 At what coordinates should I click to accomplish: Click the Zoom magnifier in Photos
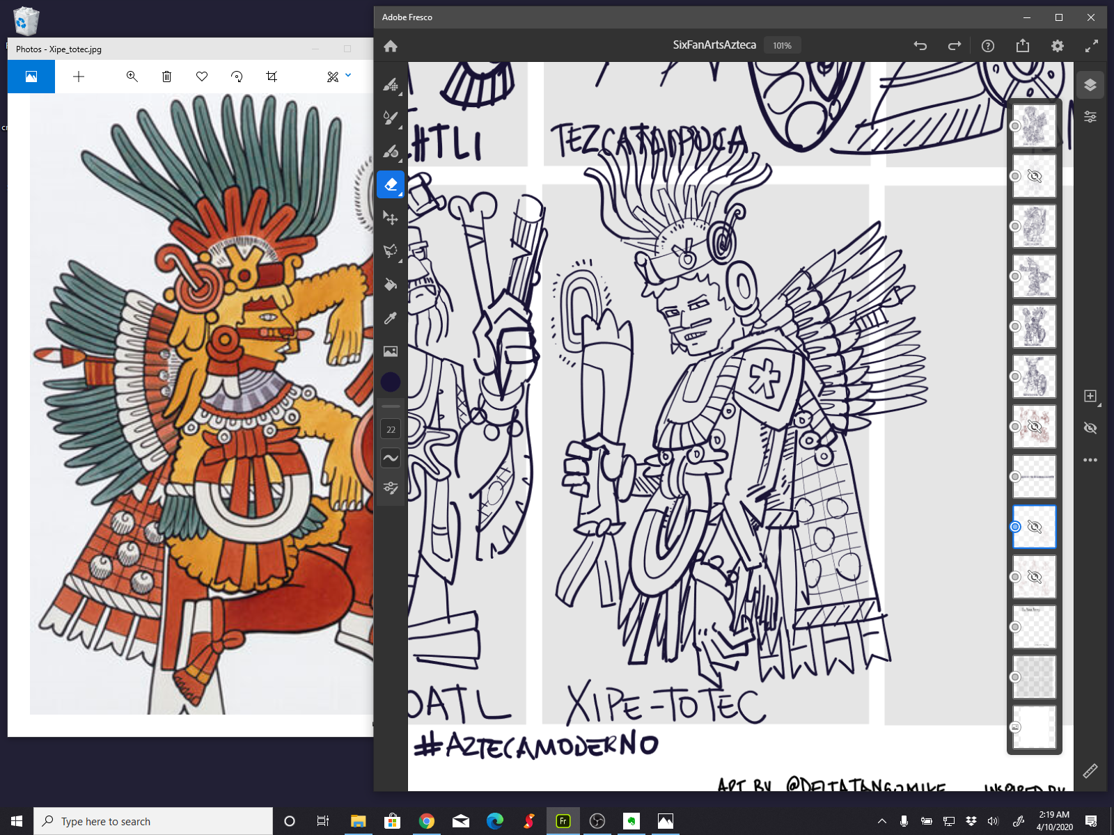point(132,77)
